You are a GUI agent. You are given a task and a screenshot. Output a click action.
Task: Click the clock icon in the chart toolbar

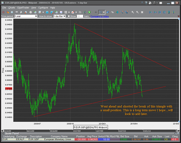pyautogui.click(x=12, y=12)
